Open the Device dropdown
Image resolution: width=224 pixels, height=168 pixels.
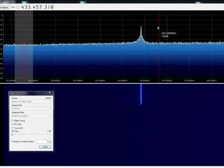click(x=31, y=102)
